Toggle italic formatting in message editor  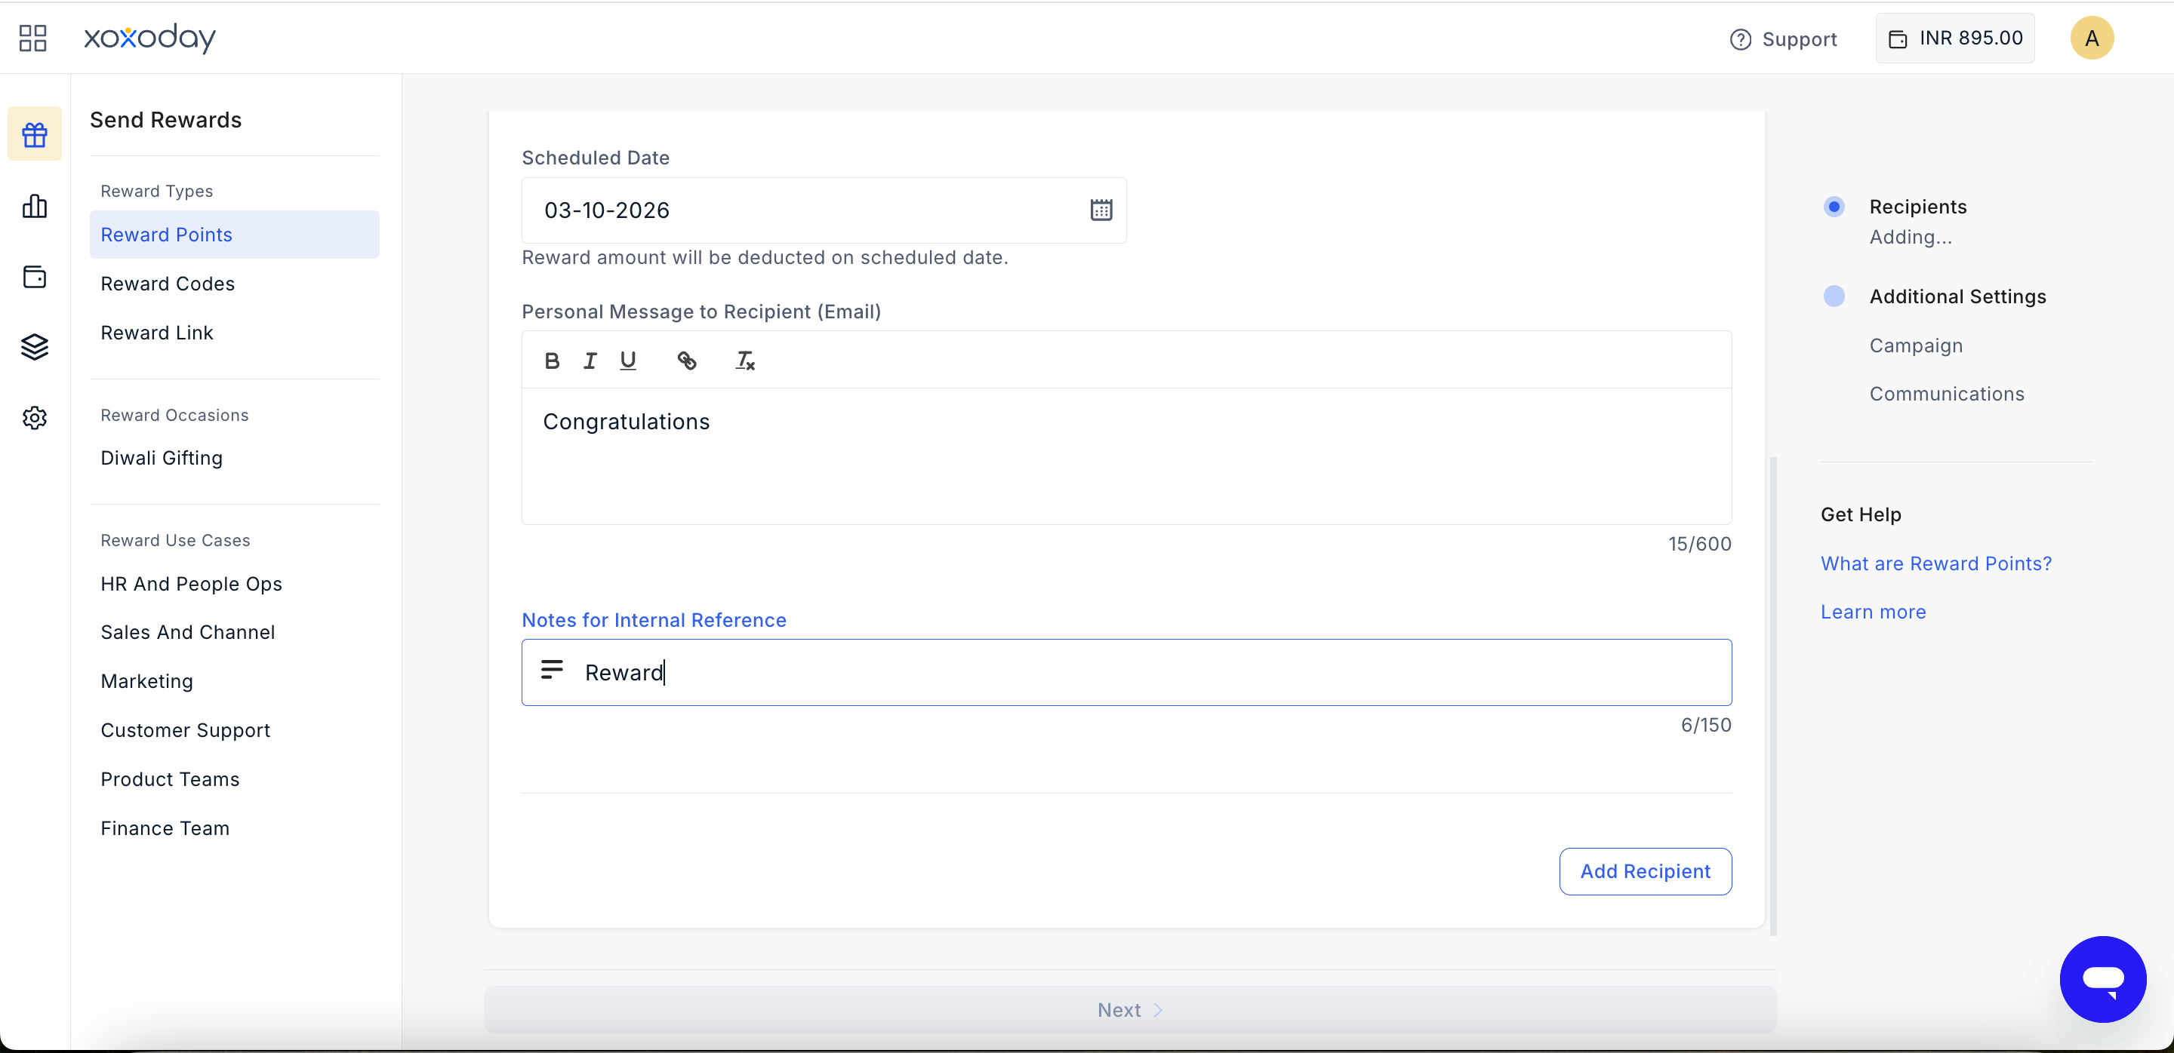(x=590, y=361)
